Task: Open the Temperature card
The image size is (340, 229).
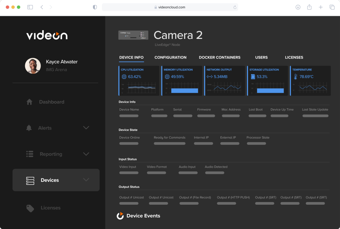Action: tap(310, 81)
